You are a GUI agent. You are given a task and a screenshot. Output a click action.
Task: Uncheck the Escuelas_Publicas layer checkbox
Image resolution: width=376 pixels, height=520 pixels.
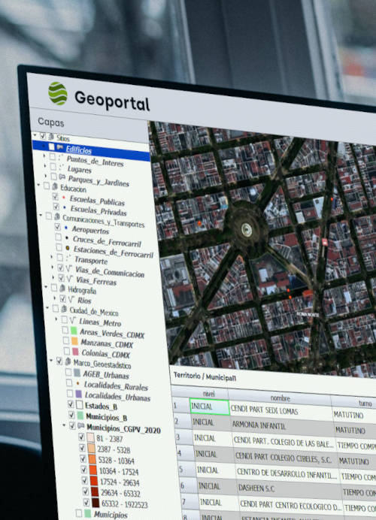point(55,197)
